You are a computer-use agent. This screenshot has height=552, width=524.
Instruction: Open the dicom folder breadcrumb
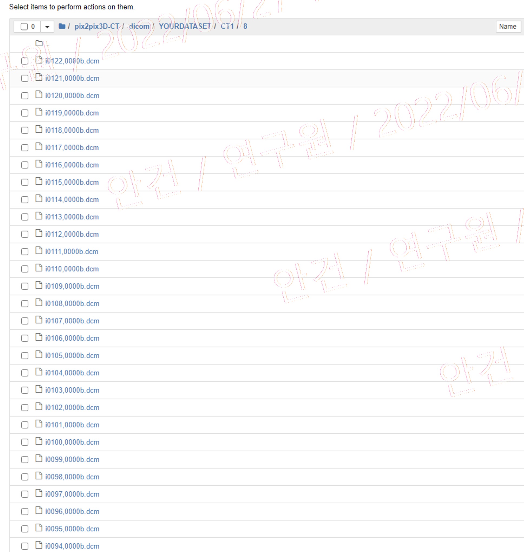[x=139, y=27]
